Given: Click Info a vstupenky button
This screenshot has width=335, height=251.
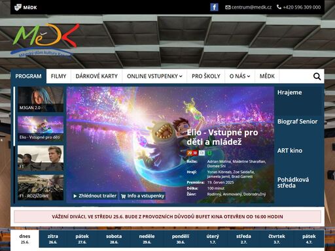Looking at the screenshot, I should pyautogui.click(x=143, y=196).
